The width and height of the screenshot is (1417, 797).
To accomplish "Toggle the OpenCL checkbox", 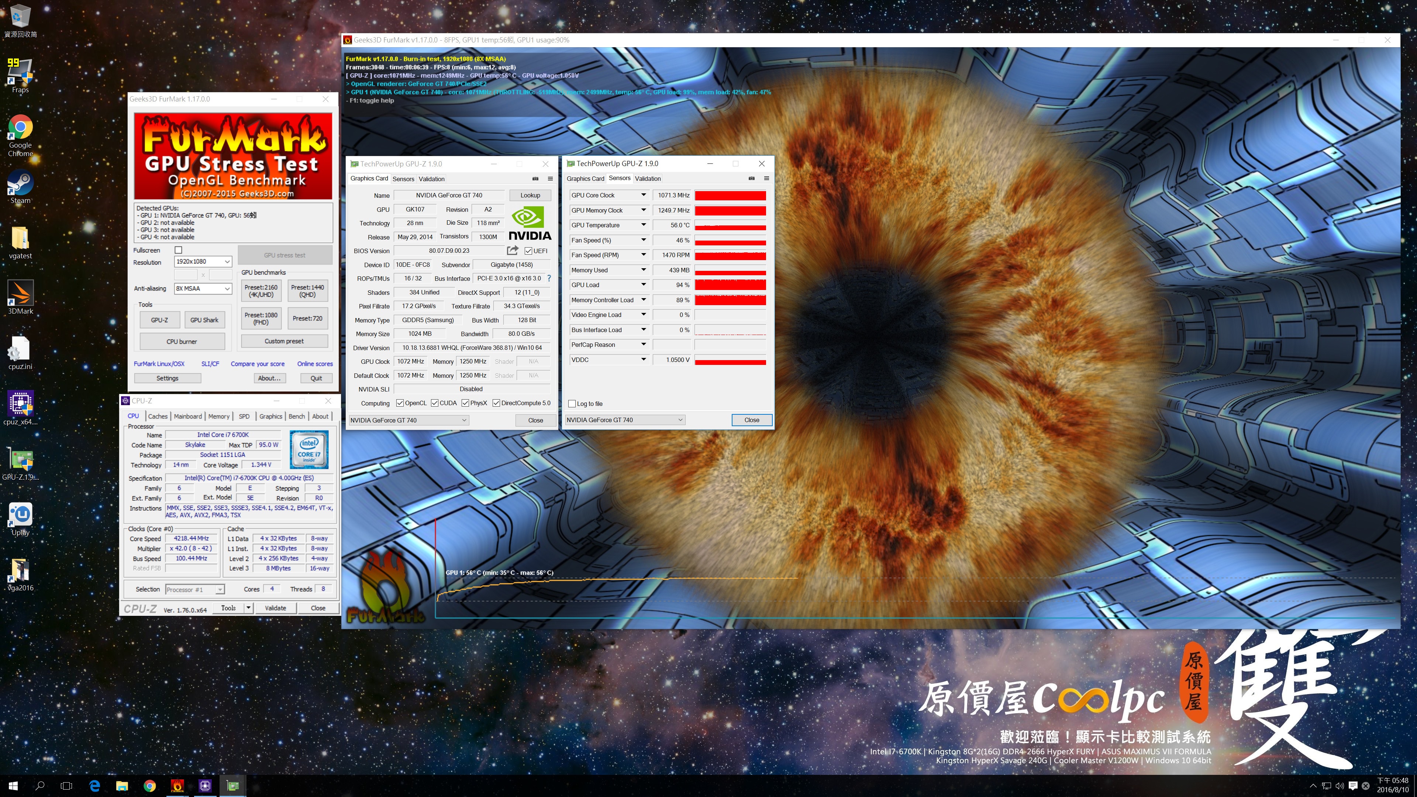I will tap(400, 403).
